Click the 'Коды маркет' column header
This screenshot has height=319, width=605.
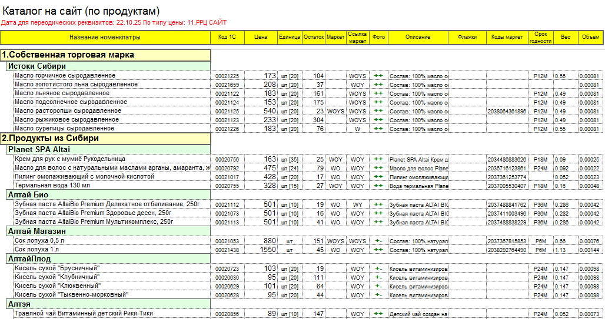pos(507,38)
